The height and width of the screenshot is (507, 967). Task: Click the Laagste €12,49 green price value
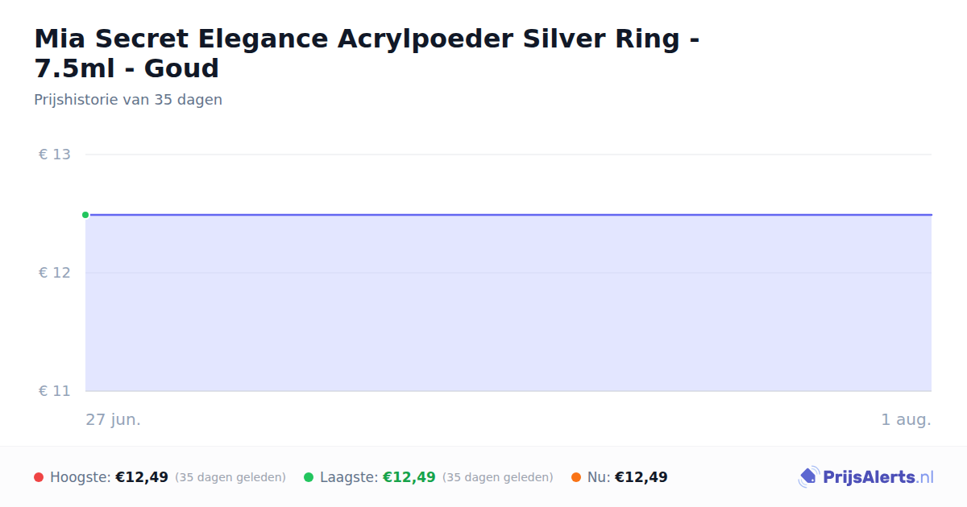(409, 477)
